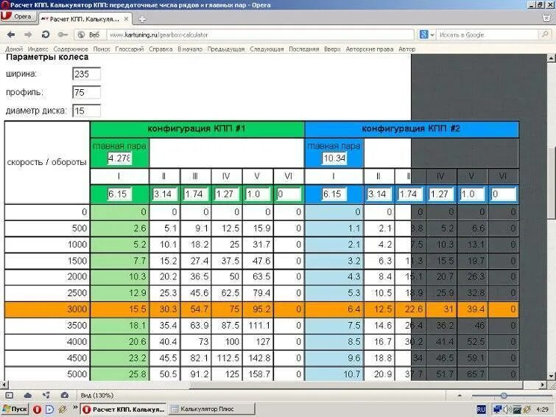Open the Следующая navigation link
Viewport: 556px width, 417px height.
(x=267, y=49)
